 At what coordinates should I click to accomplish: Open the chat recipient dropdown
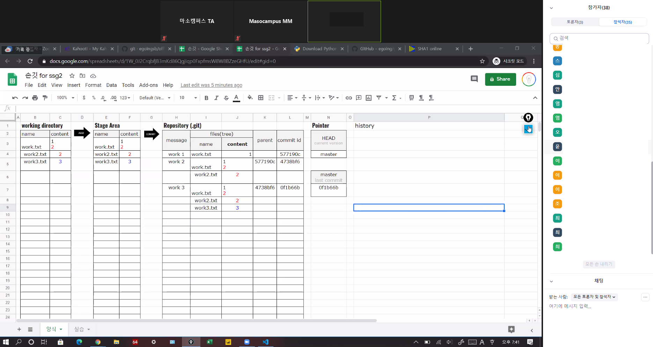[x=594, y=297]
